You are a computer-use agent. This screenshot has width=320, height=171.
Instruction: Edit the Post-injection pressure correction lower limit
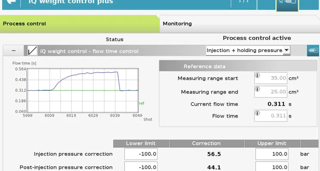[141, 167]
